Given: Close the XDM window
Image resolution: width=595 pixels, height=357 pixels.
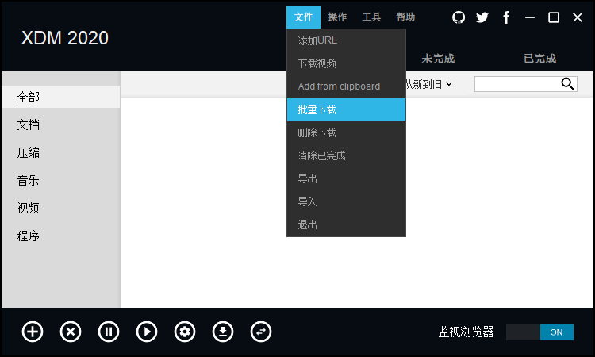Looking at the screenshot, I should click(x=578, y=17).
